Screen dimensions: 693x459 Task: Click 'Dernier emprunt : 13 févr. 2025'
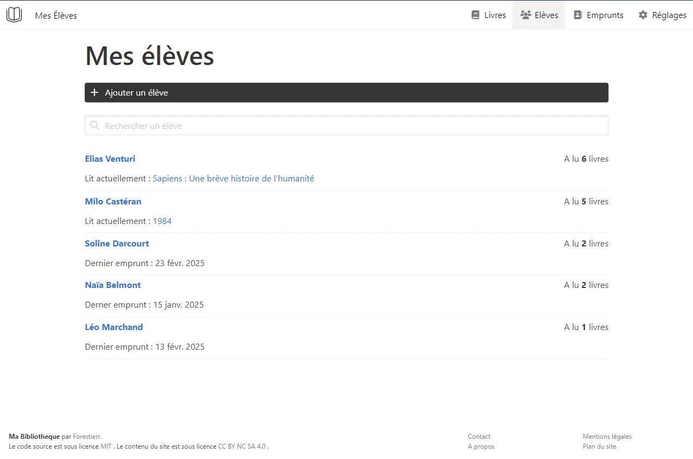point(145,347)
